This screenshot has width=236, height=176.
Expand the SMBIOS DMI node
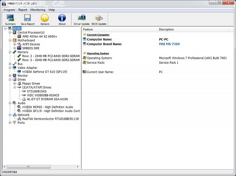[x=15, y=48]
